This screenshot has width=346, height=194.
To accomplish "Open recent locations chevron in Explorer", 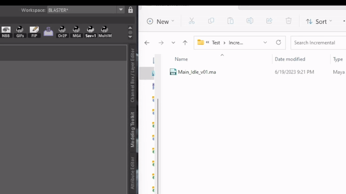I will point(173,43).
